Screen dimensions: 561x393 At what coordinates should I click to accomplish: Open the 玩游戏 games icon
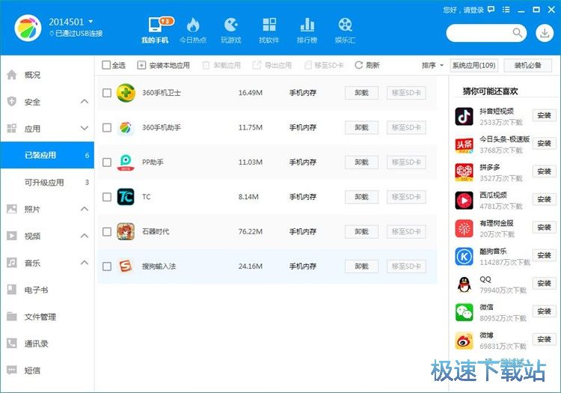point(231,25)
